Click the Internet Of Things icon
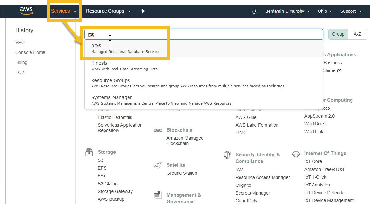This screenshot has height=204, width=370. click(296, 153)
